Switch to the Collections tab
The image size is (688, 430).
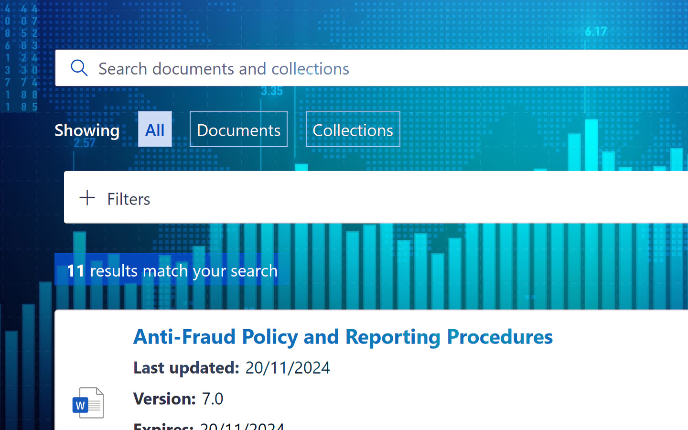pos(353,129)
